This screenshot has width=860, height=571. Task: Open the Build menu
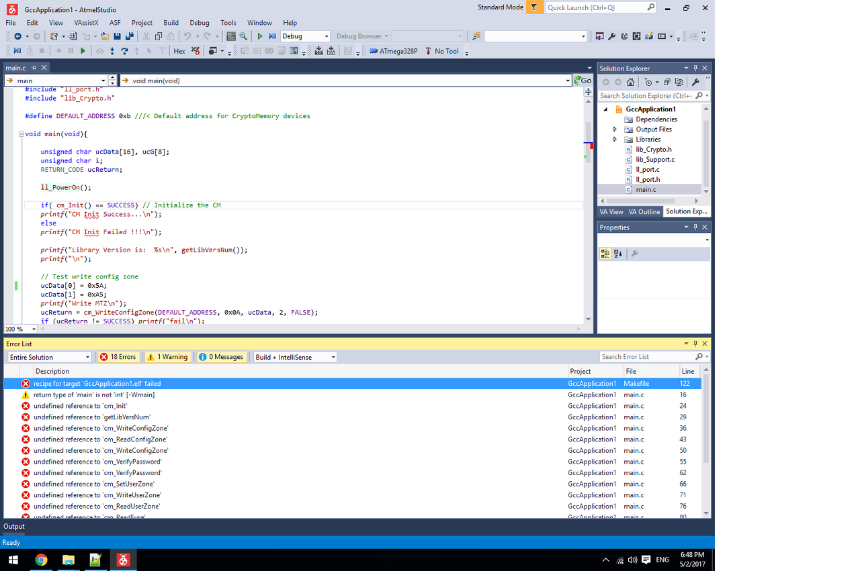(171, 23)
